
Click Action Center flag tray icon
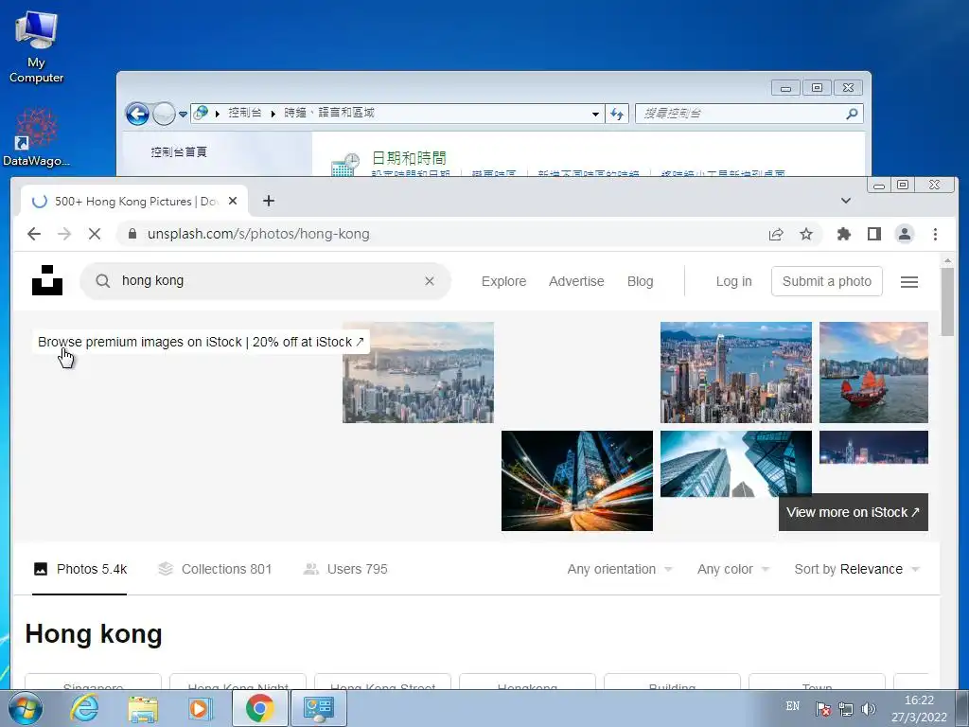[822, 708]
